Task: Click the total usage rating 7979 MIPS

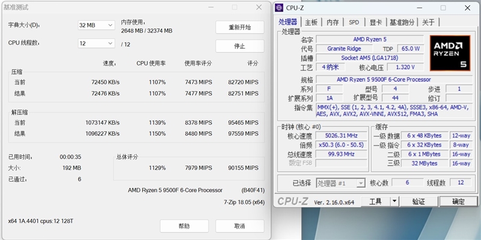Action: tap(198, 168)
